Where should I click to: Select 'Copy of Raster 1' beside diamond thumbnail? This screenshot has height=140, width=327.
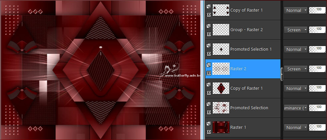tap(247, 88)
